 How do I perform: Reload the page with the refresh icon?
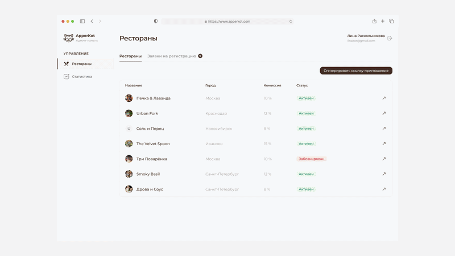tap(291, 21)
